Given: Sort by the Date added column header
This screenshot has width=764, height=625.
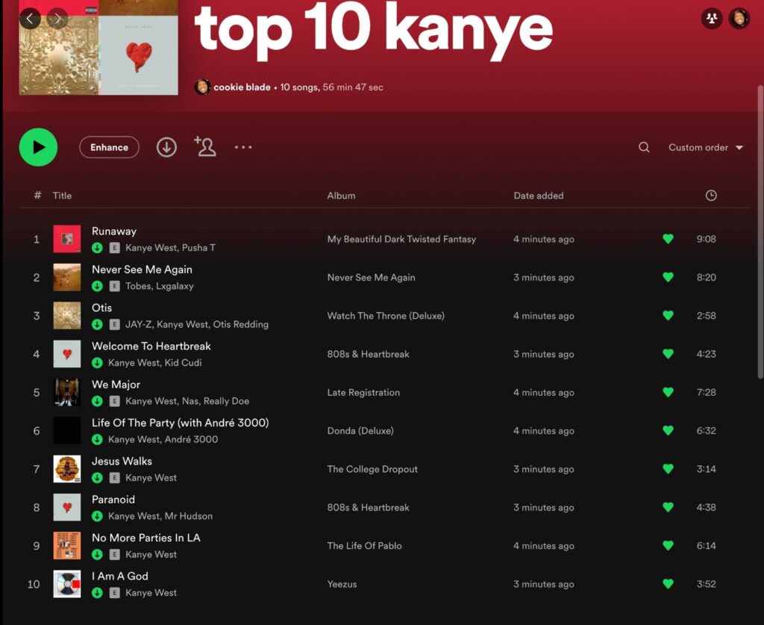Looking at the screenshot, I should (539, 196).
